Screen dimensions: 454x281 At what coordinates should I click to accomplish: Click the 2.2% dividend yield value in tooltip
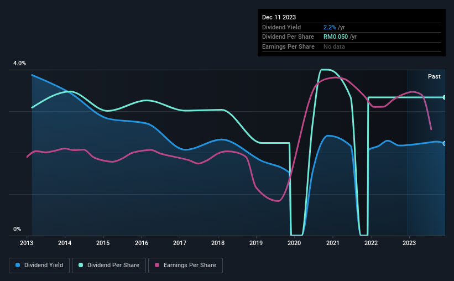point(330,27)
